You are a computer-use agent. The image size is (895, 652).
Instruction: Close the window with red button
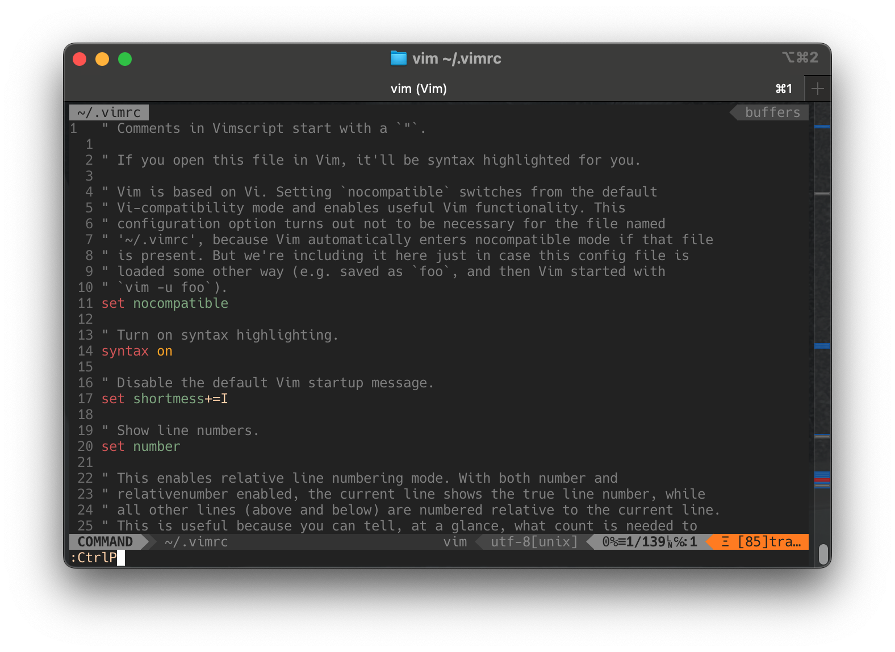pos(80,59)
